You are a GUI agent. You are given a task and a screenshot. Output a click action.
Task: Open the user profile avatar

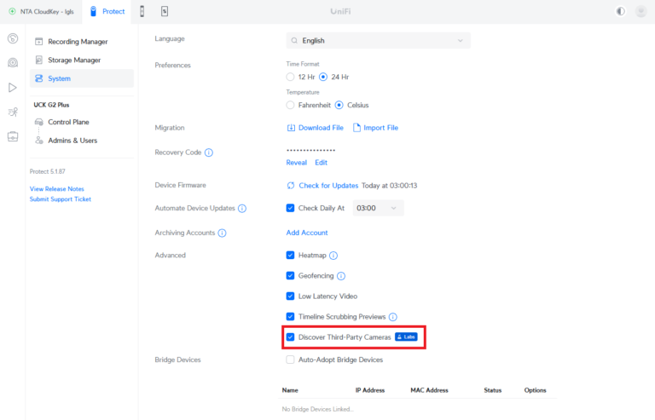click(641, 11)
